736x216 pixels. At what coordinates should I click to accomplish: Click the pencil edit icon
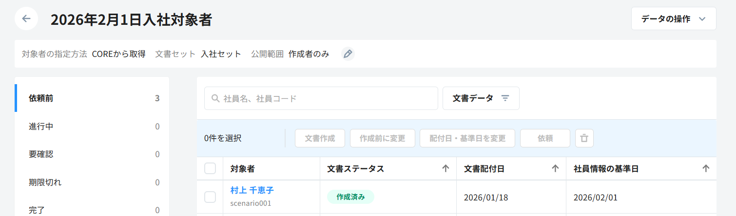point(348,54)
